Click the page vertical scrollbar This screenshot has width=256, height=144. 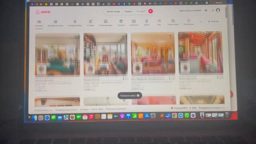tap(226, 12)
